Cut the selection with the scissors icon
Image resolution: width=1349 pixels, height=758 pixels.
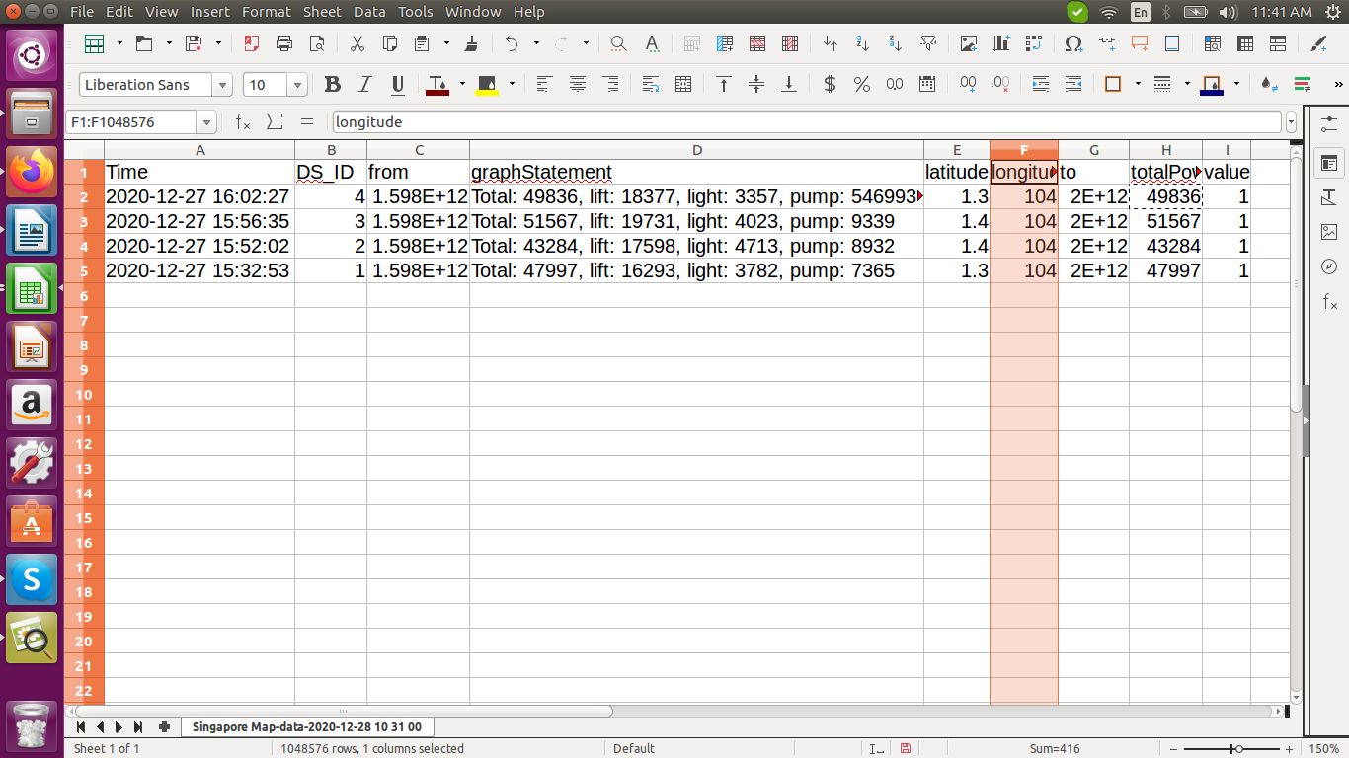(357, 43)
